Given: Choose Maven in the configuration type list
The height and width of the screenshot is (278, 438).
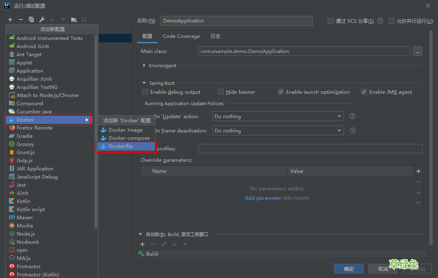Looking at the screenshot, I should click(24, 218).
